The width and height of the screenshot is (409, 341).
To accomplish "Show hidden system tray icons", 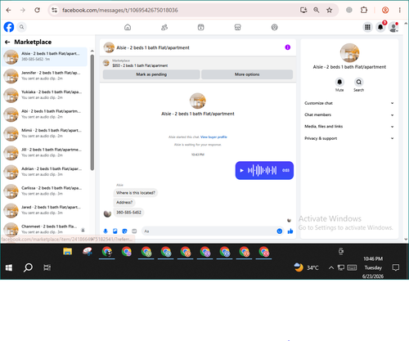I will tap(331, 267).
